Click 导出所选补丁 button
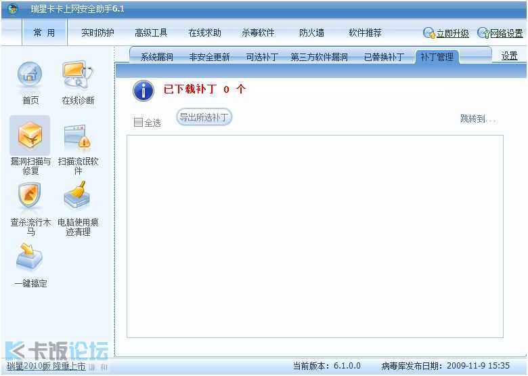528x376 pixels. point(204,117)
